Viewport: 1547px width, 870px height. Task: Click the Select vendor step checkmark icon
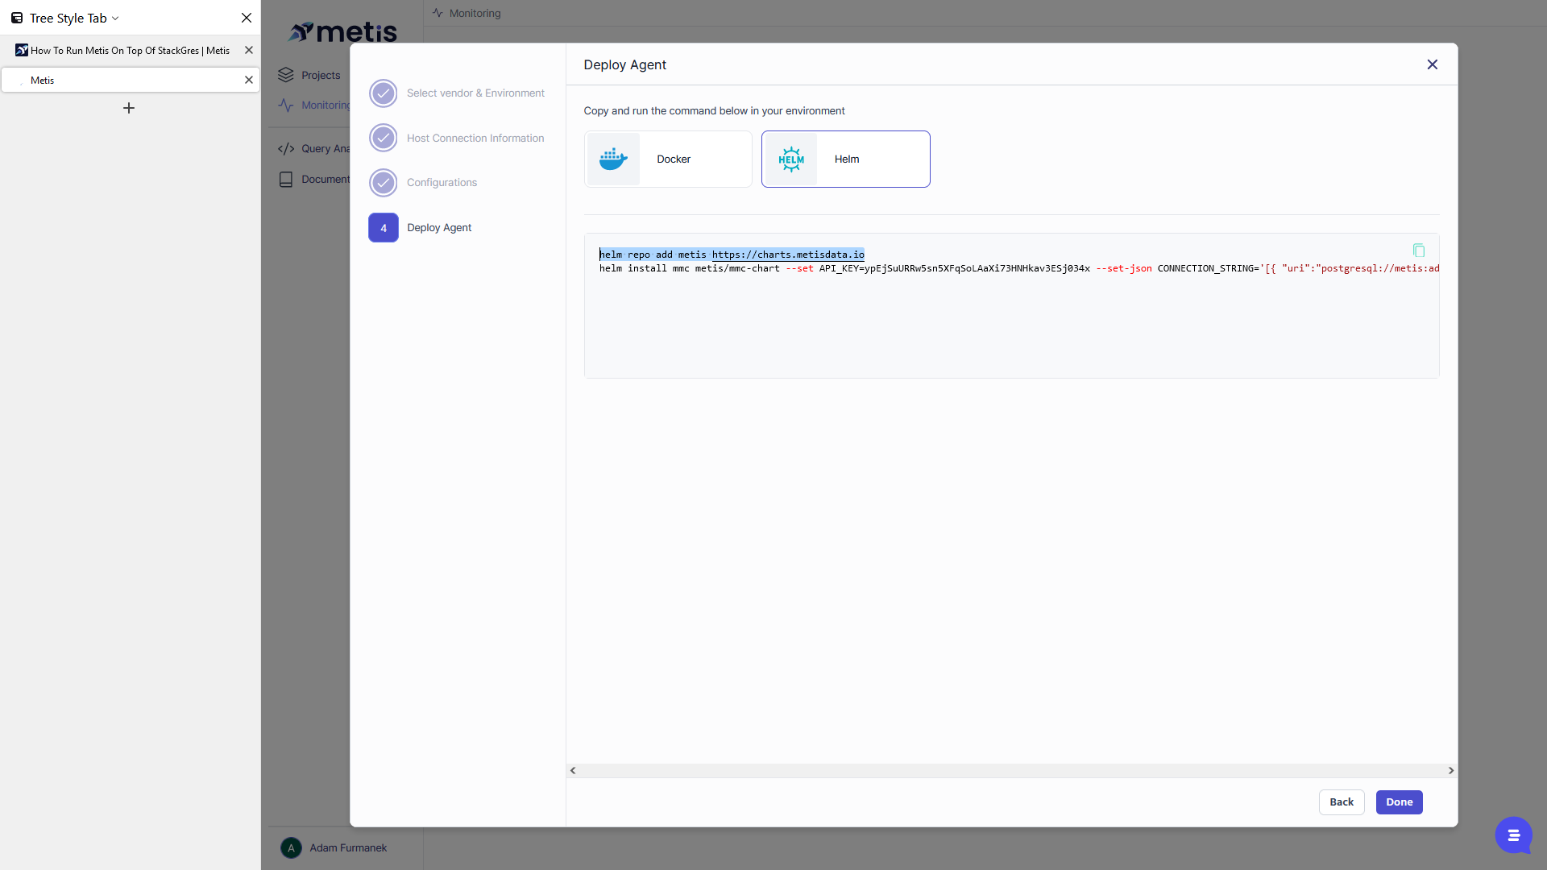[x=384, y=93]
